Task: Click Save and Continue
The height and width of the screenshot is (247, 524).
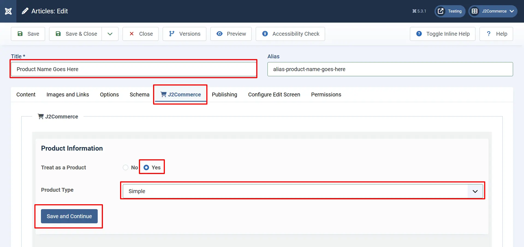Action: (x=69, y=216)
